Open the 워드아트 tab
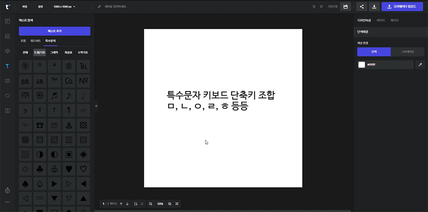 36,41
